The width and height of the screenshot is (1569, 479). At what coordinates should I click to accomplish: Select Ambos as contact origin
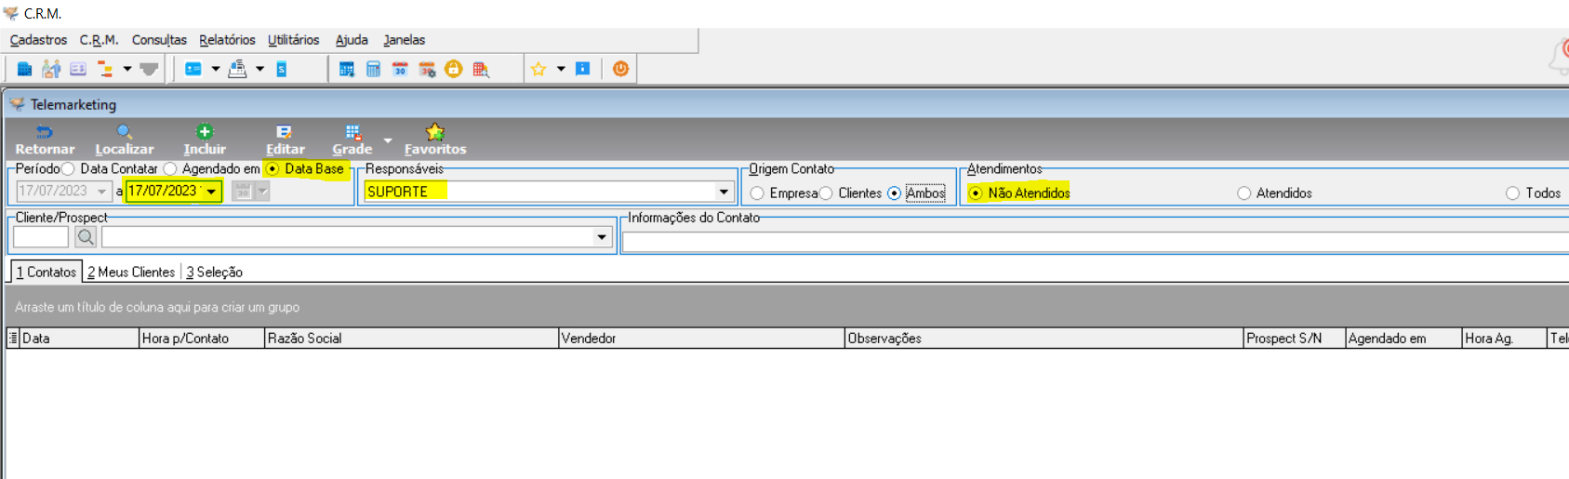(x=895, y=193)
